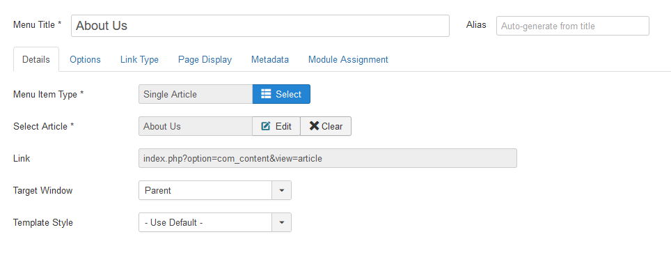671x271 pixels.
Task: Click the Edit article button
Action: (x=276, y=126)
